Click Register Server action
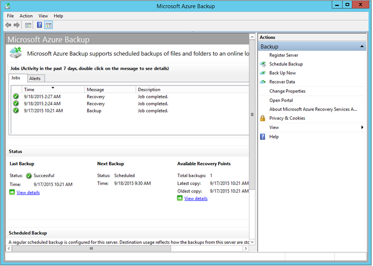Image resolution: width=373 pixels, height=266 pixels. 283,55
